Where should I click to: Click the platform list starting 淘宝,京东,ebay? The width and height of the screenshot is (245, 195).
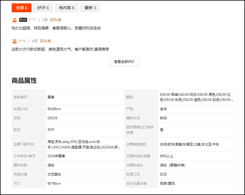pyautogui.click(x=84, y=144)
